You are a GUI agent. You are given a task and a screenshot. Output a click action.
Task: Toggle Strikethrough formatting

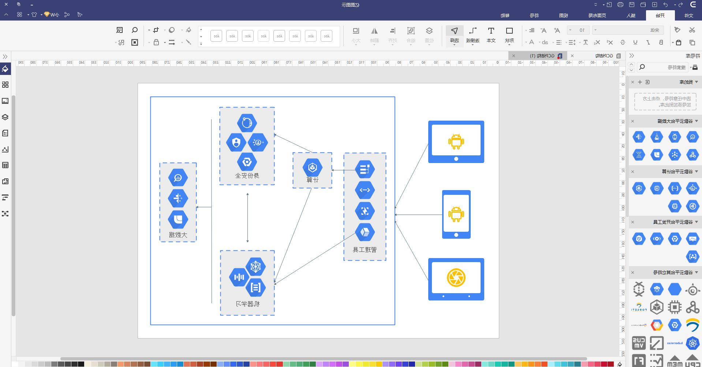pos(623,42)
